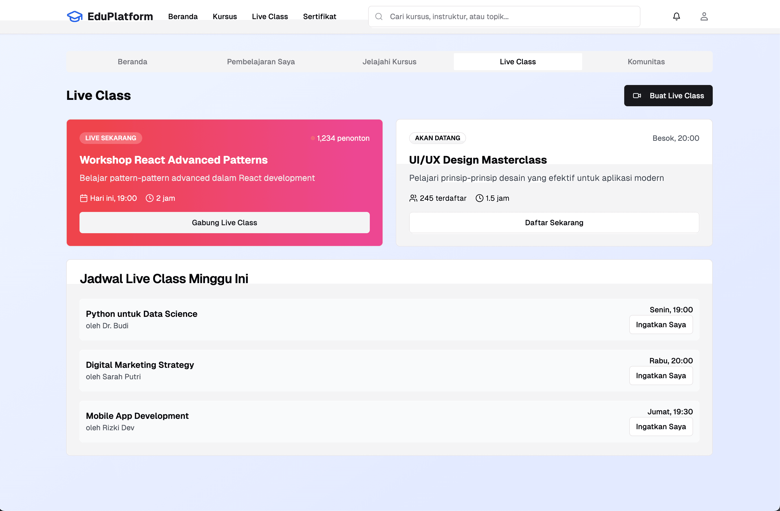Click the people icon beside 245 terdaftar
The height and width of the screenshot is (511, 780).
point(413,198)
